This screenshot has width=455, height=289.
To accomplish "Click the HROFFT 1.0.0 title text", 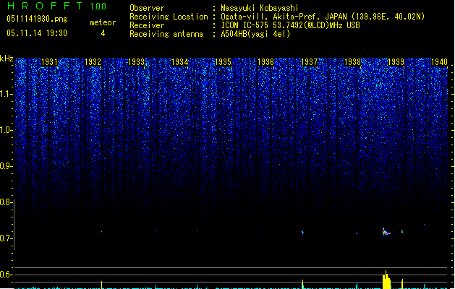I will 56,6.
